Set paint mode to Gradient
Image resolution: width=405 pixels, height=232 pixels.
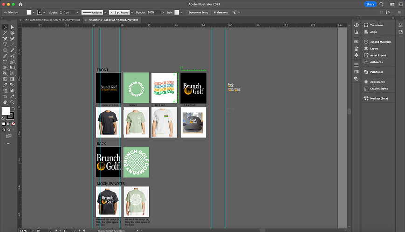8,124
